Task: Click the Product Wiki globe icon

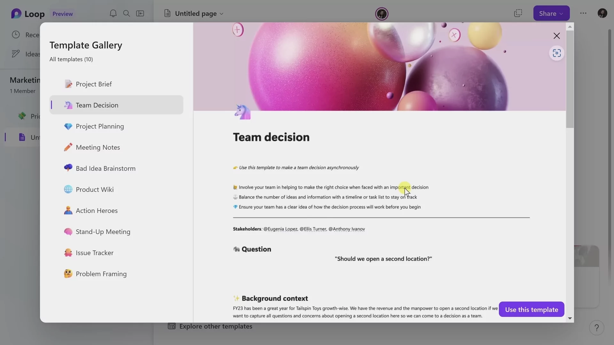Action: tap(68, 189)
